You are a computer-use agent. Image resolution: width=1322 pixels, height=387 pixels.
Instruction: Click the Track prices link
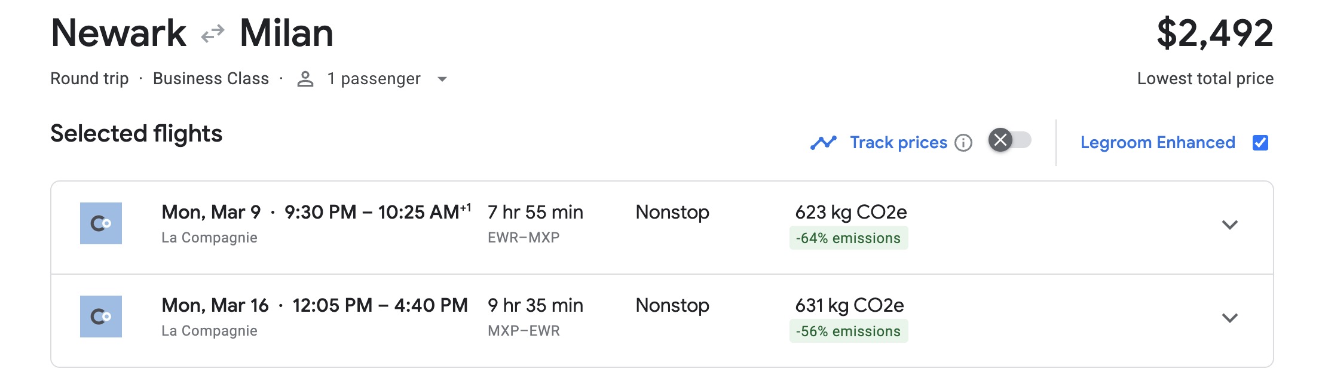[898, 142]
